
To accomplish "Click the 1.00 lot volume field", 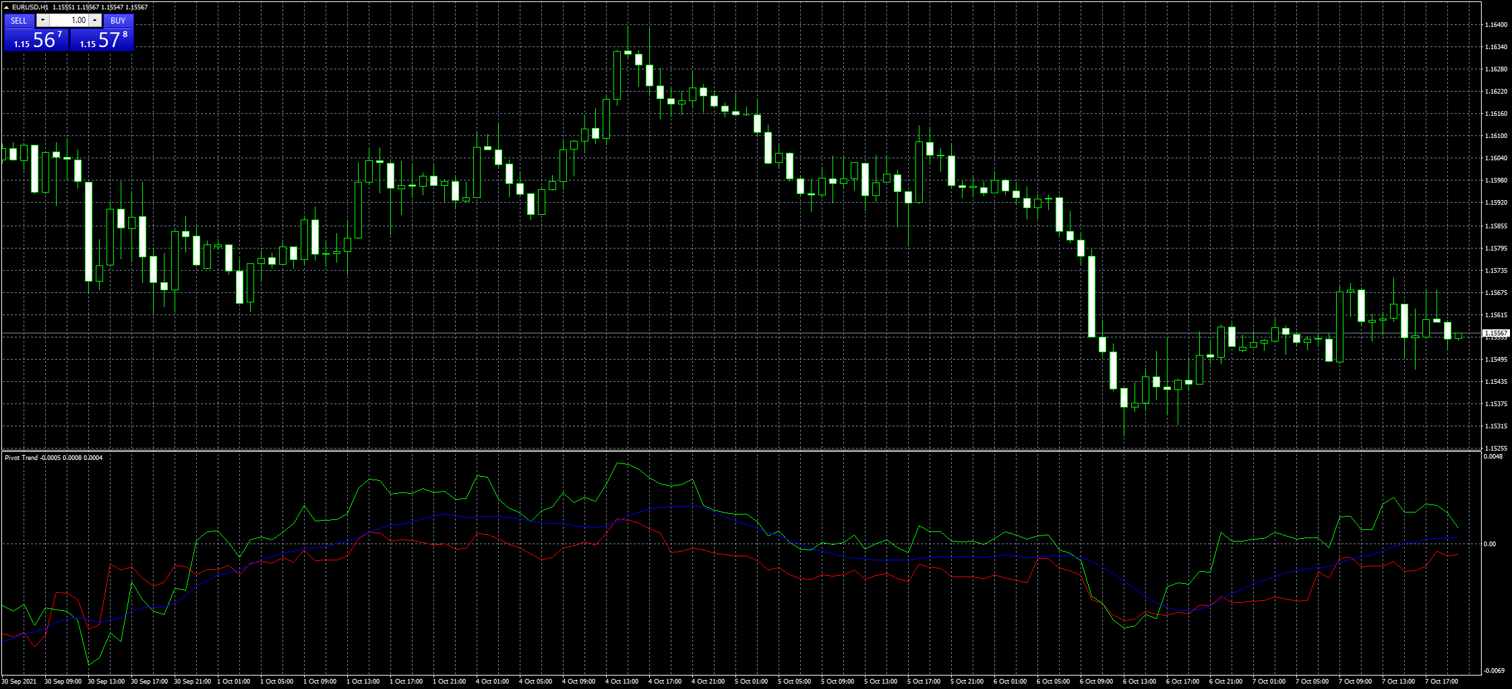I will click(69, 21).
